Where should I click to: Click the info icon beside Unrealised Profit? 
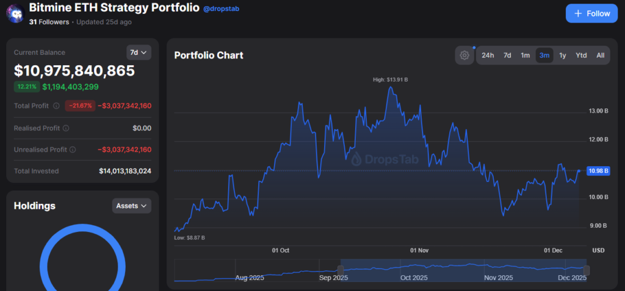[73, 150]
